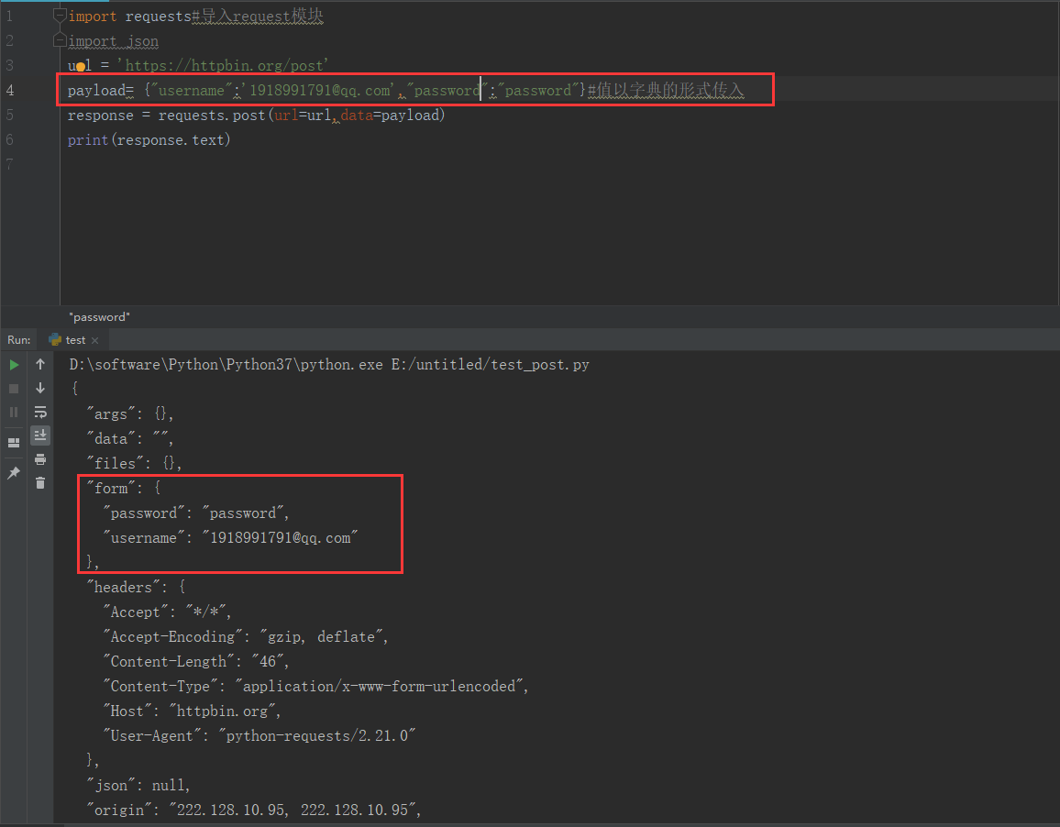Viewport: 1060px width, 827px height.
Task: Select the test run tab
Action: (x=74, y=340)
